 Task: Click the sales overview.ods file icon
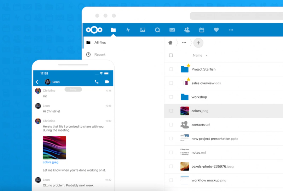pos(185,83)
